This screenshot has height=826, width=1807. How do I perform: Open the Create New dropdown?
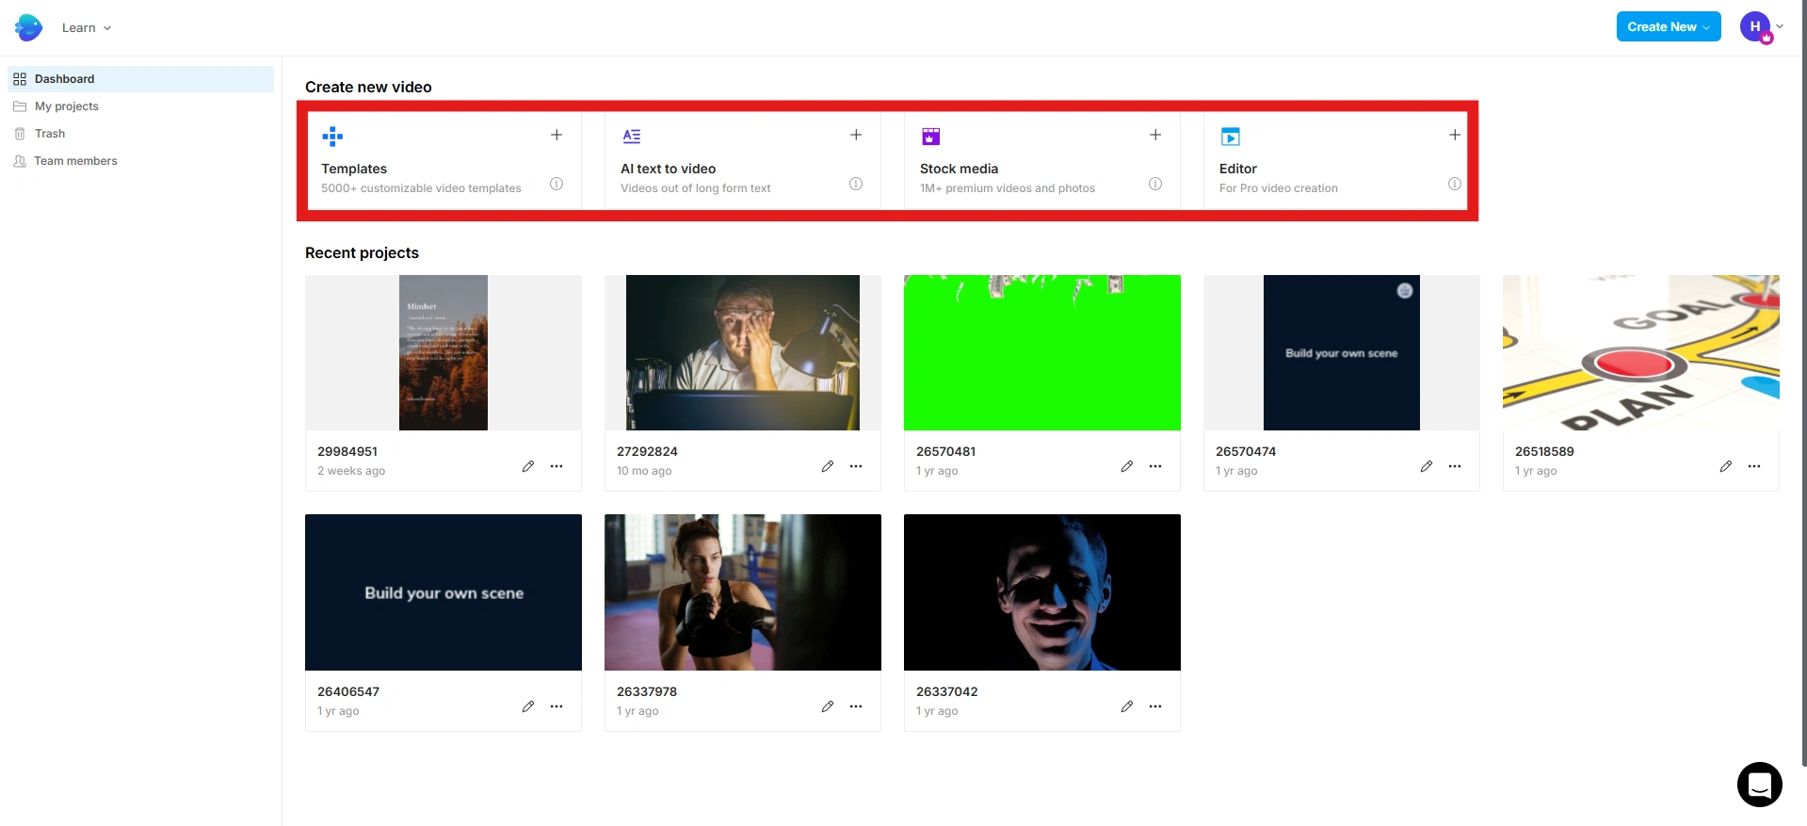(x=1668, y=26)
